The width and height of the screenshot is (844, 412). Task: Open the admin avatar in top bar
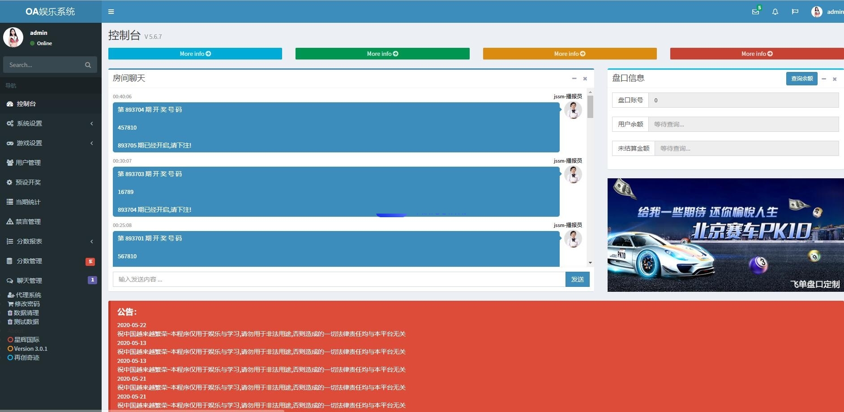click(817, 12)
